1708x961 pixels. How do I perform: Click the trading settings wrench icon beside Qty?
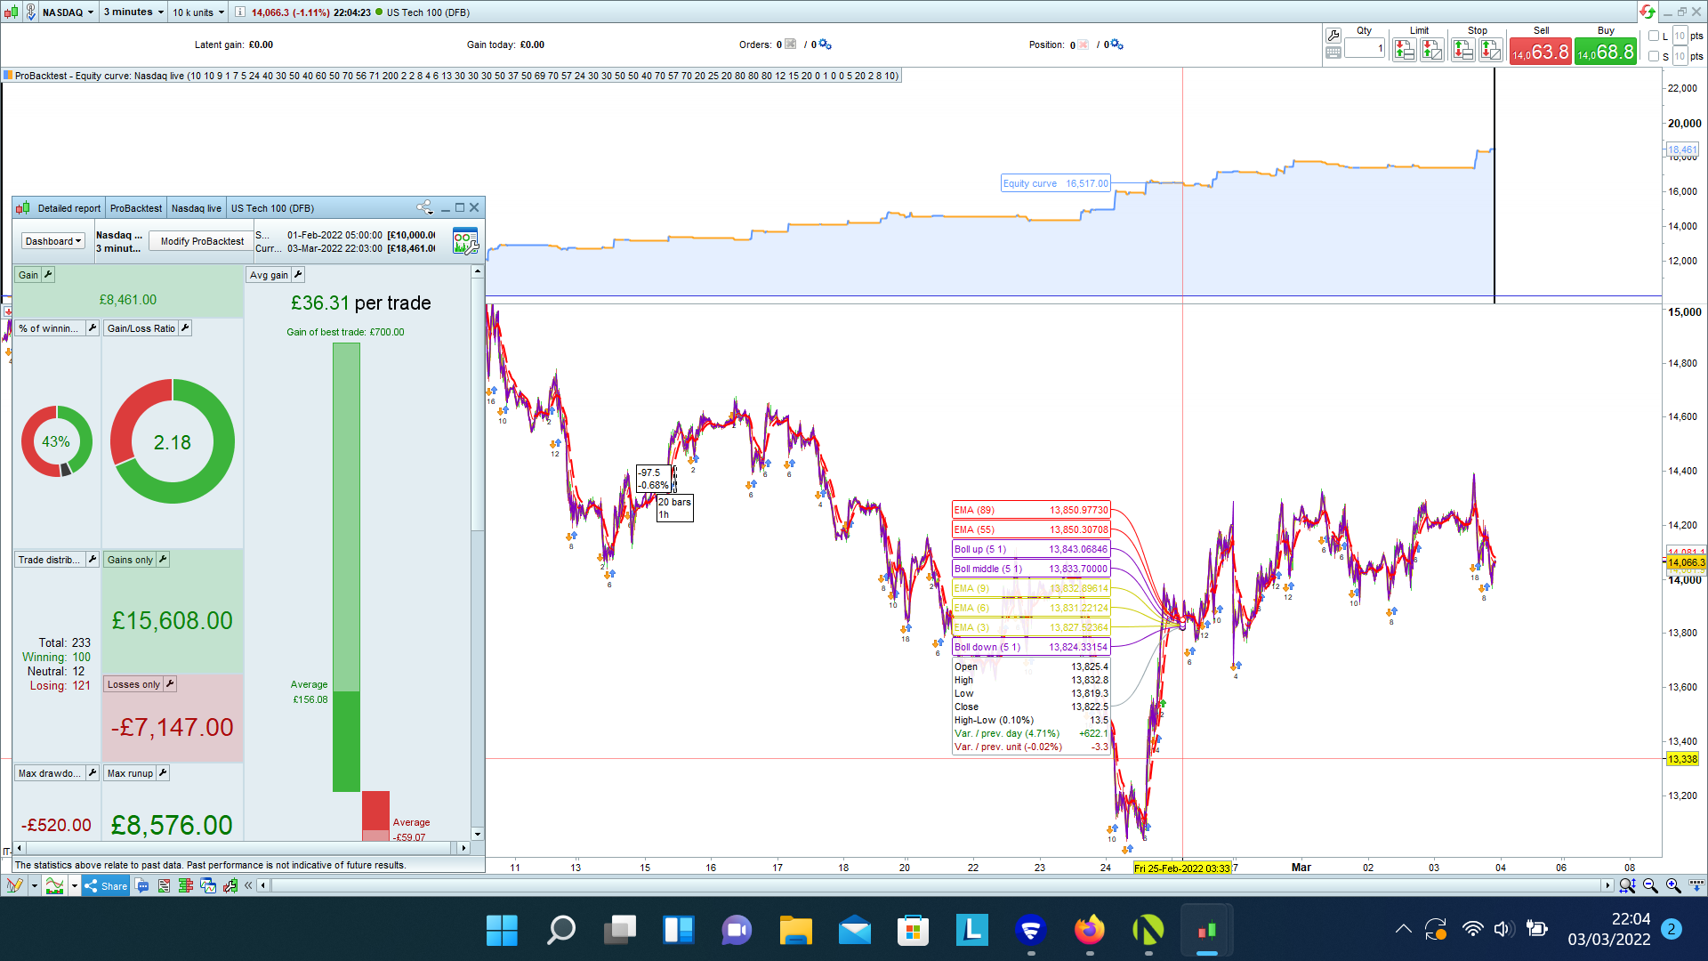tap(1333, 36)
